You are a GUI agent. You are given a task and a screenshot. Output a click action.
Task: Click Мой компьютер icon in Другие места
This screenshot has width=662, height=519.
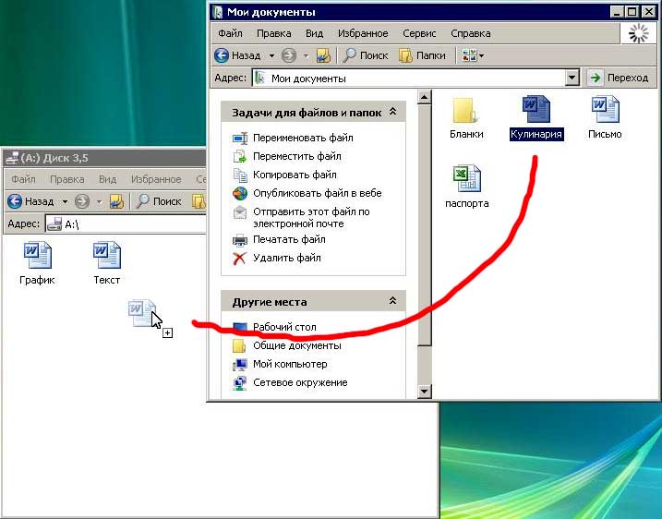tap(240, 365)
